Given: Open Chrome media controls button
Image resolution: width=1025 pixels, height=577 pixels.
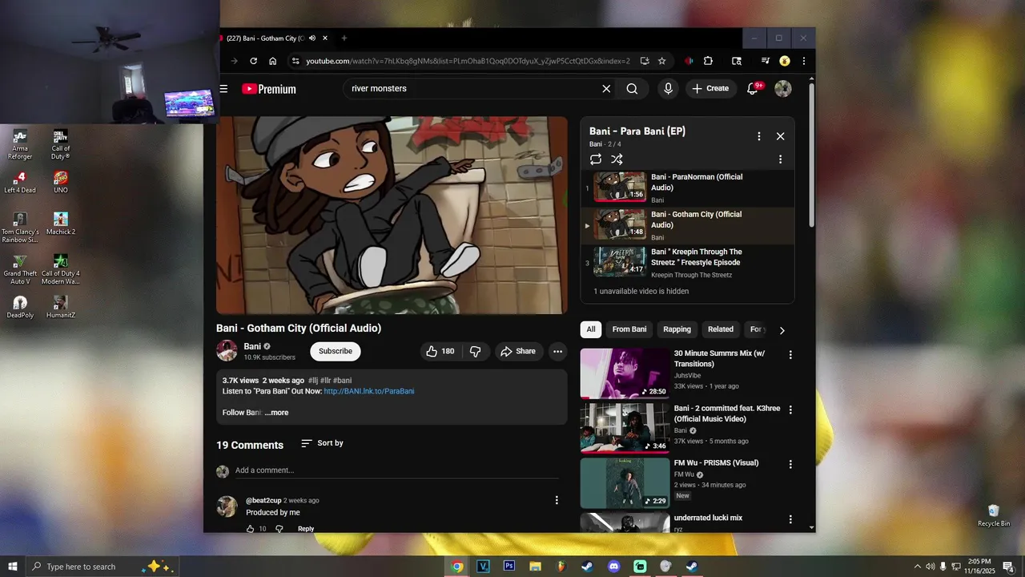Looking at the screenshot, I should pos(766,61).
